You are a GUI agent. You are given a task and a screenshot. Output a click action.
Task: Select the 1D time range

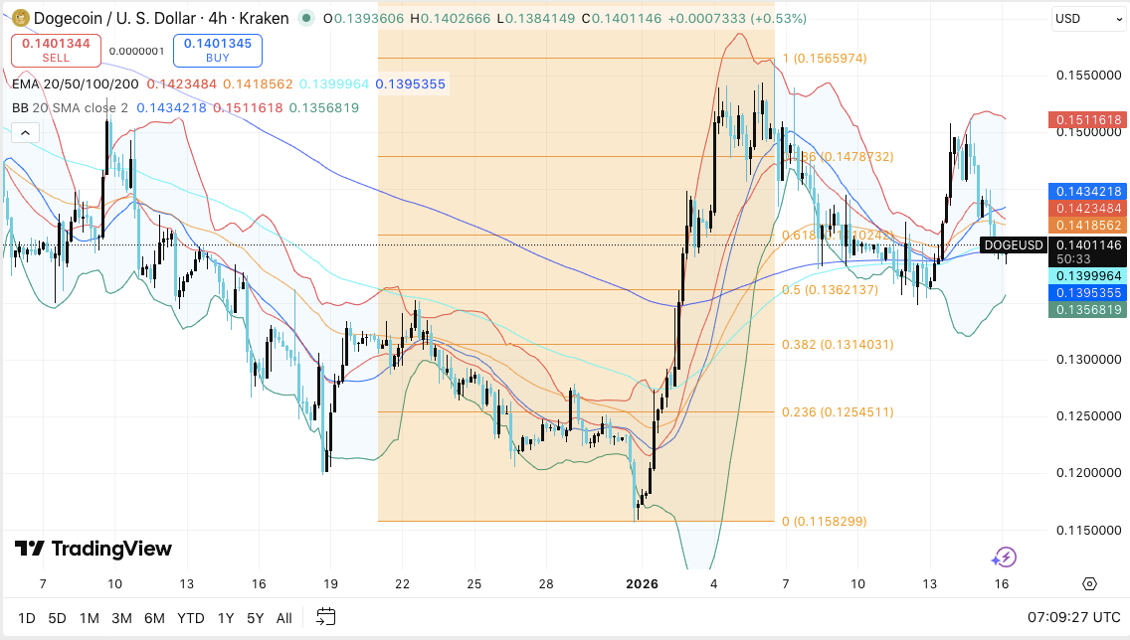tap(26, 618)
